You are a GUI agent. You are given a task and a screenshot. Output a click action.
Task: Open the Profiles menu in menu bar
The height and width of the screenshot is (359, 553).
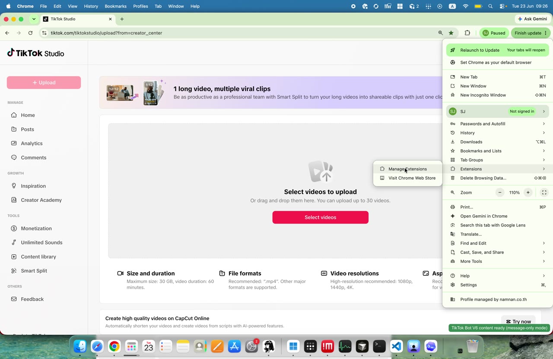coord(140,6)
